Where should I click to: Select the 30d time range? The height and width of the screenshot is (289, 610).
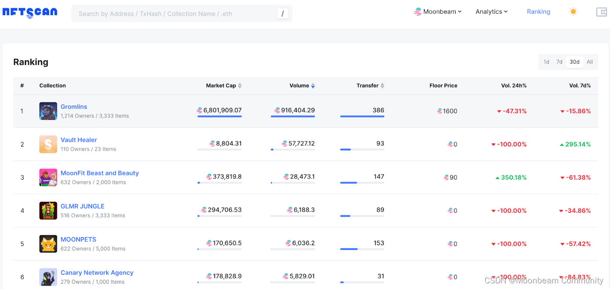click(575, 62)
